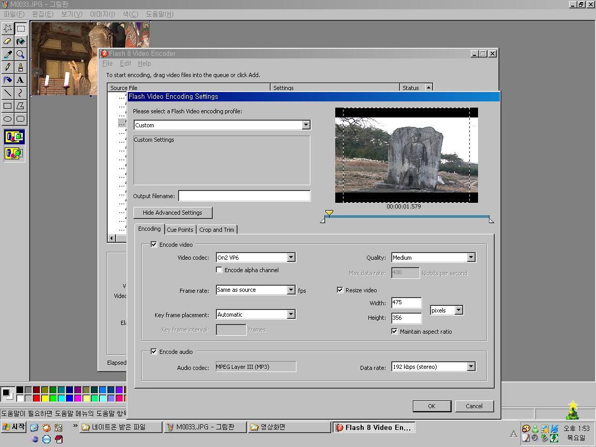Open Help menu in Flash 8 Video Encoder
Screen dimensions: 596x447
click(144, 64)
